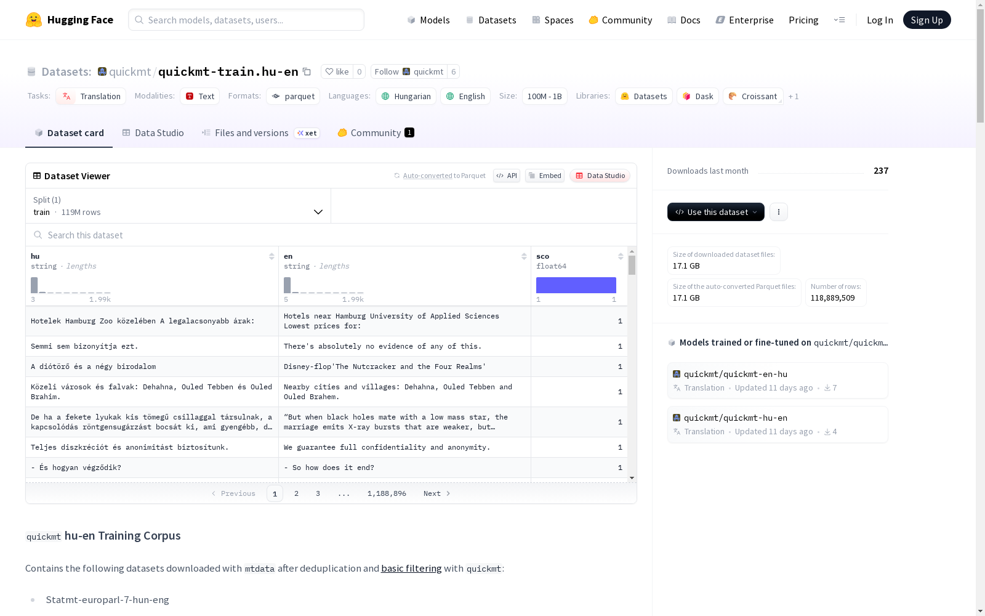
Task: Choose the Dask library tag
Action: [698, 96]
